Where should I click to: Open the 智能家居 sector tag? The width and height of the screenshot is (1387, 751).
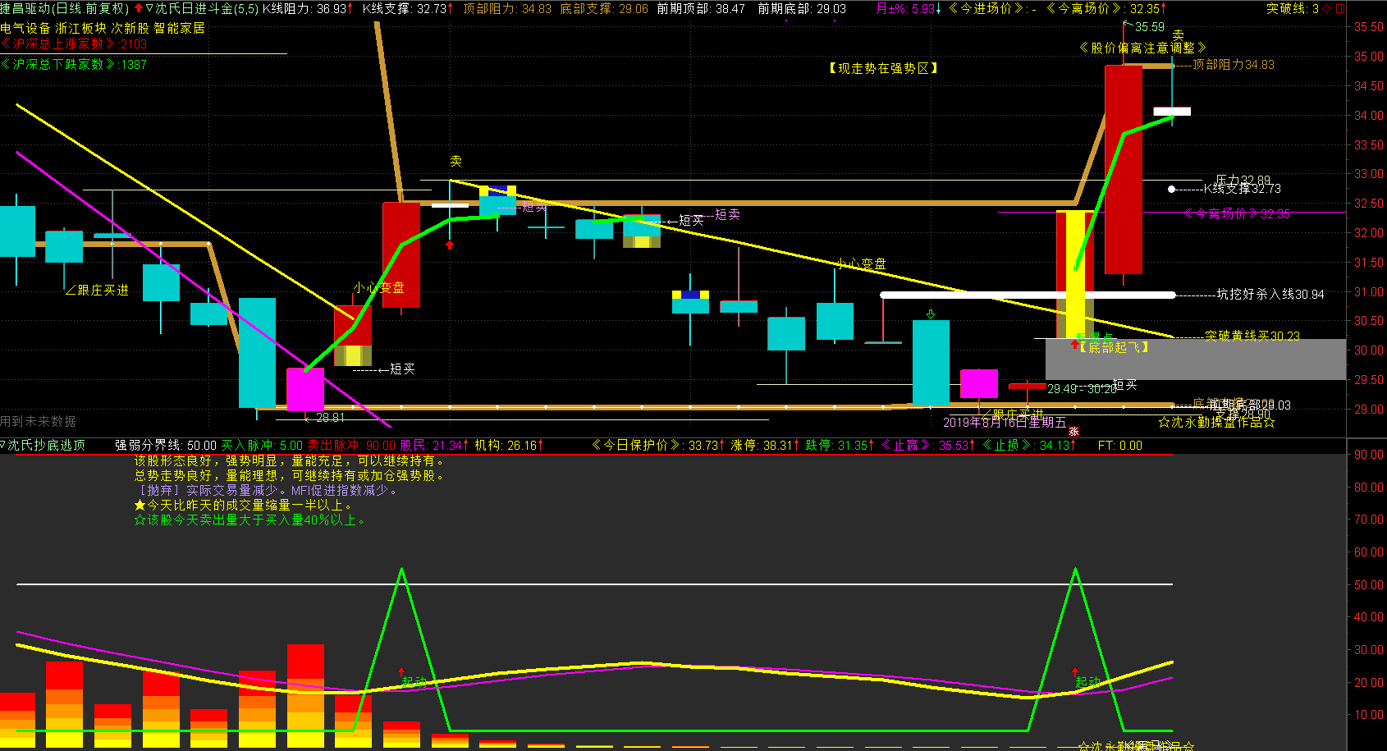(179, 28)
